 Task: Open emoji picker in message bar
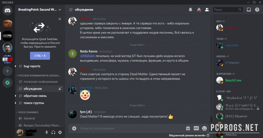[204, 128]
